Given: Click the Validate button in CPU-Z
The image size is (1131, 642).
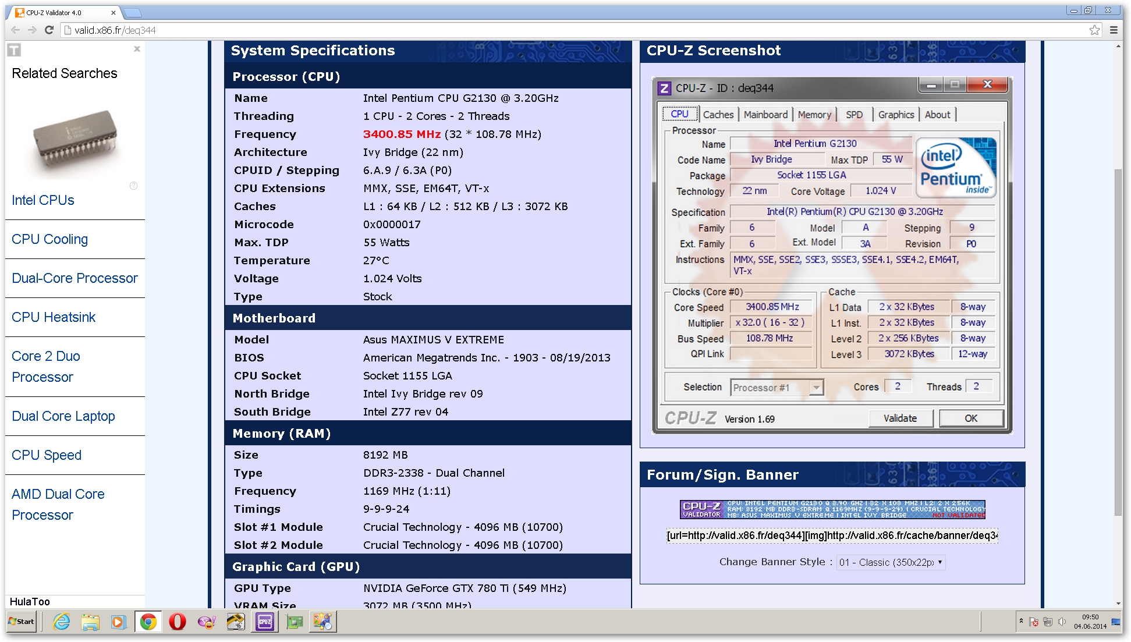Looking at the screenshot, I should pyautogui.click(x=900, y=418).
